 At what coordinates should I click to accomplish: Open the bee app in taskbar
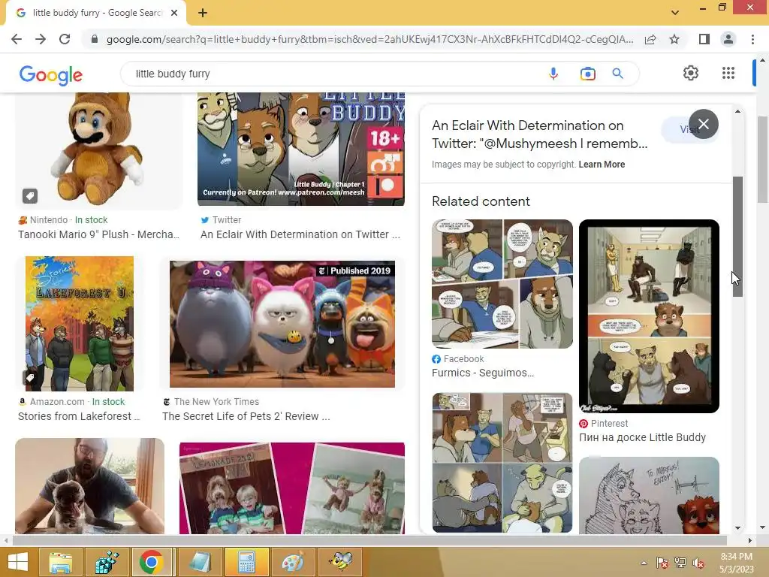click(x=340, y=562)
